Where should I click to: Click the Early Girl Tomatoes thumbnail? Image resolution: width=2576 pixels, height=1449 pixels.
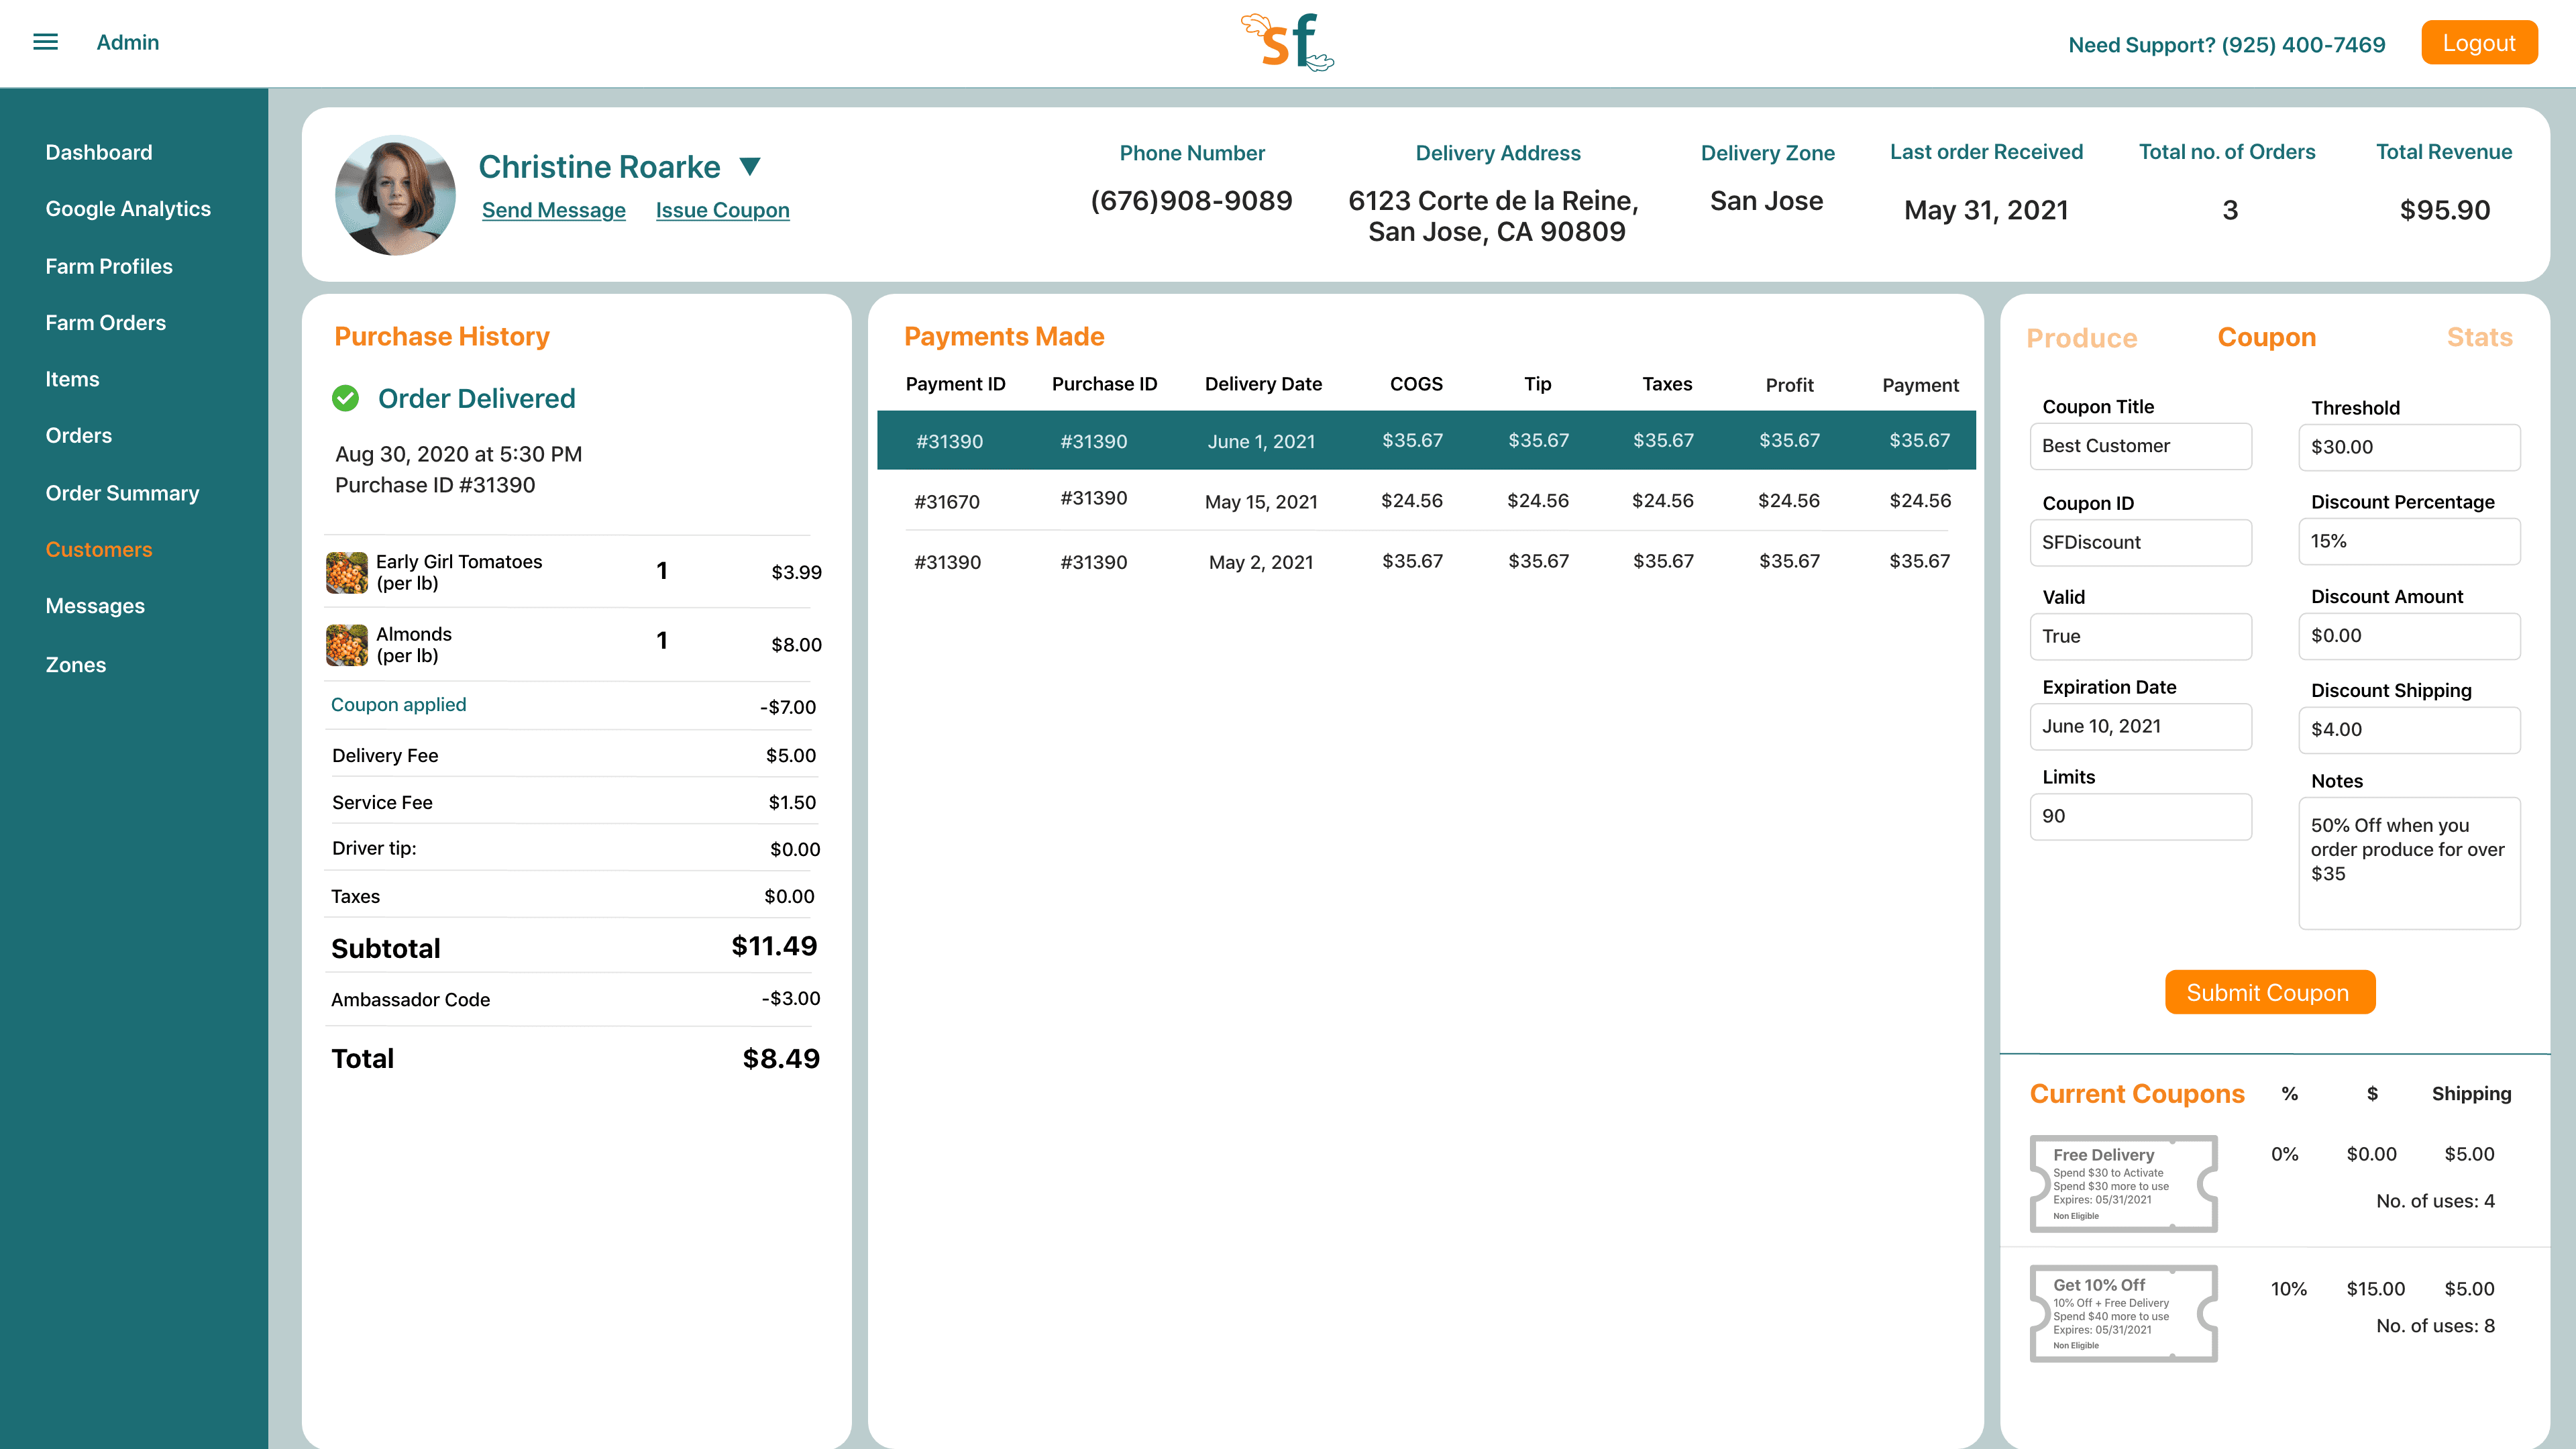point(347,572)
